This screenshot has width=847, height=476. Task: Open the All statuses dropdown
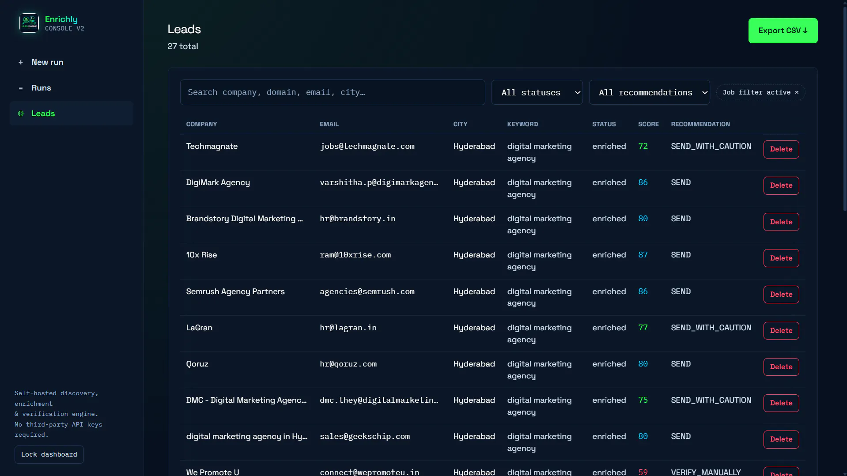(x=537, y=92)
